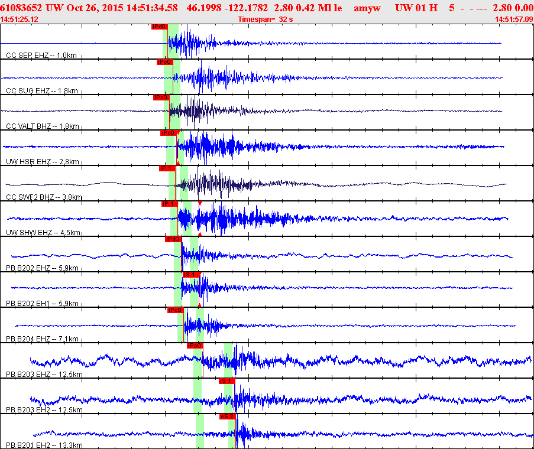
Task: Click the PB B201 EH2 -- 13.3km channel label
Action: pos(44,445)
